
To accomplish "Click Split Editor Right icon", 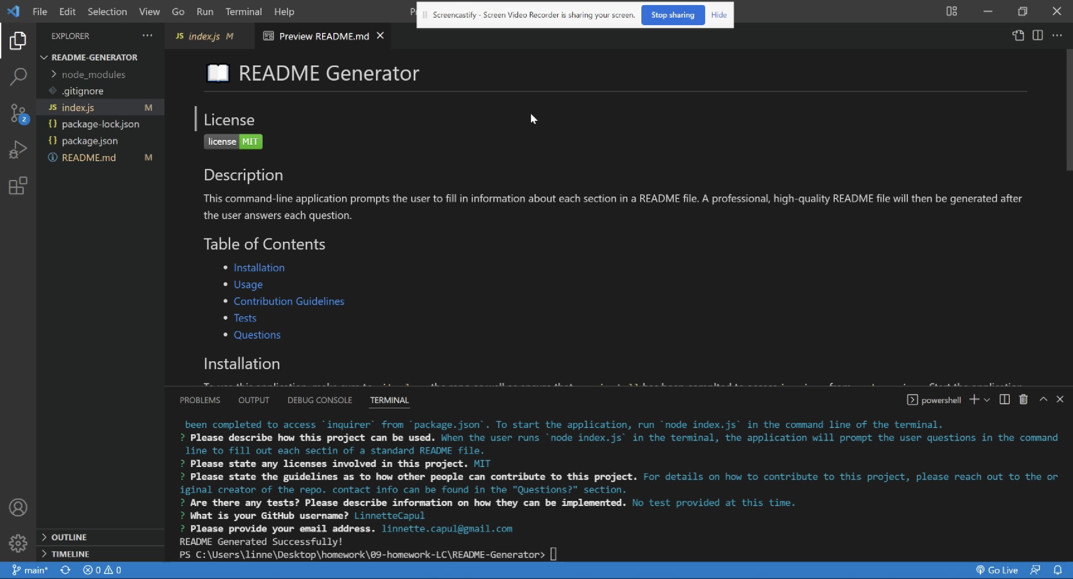I will (1037, 36).
